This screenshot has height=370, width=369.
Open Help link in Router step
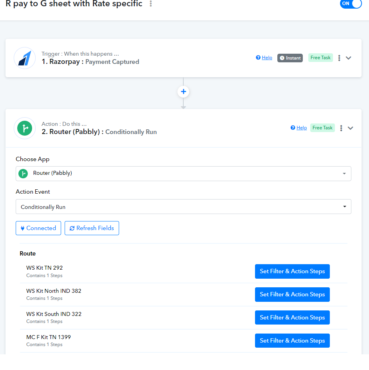(x=302, y=128)
